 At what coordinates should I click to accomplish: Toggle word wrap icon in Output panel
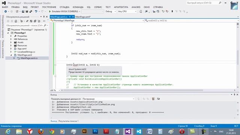pyautogui.click(x=158, y=99)
